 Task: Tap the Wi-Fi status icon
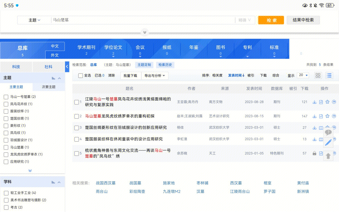tap(321, 5)
